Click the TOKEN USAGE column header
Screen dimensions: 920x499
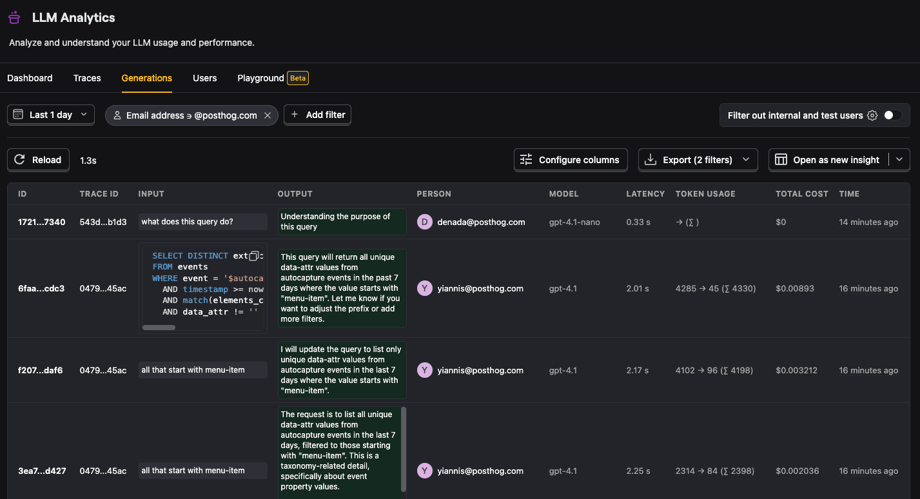(705, 193)
